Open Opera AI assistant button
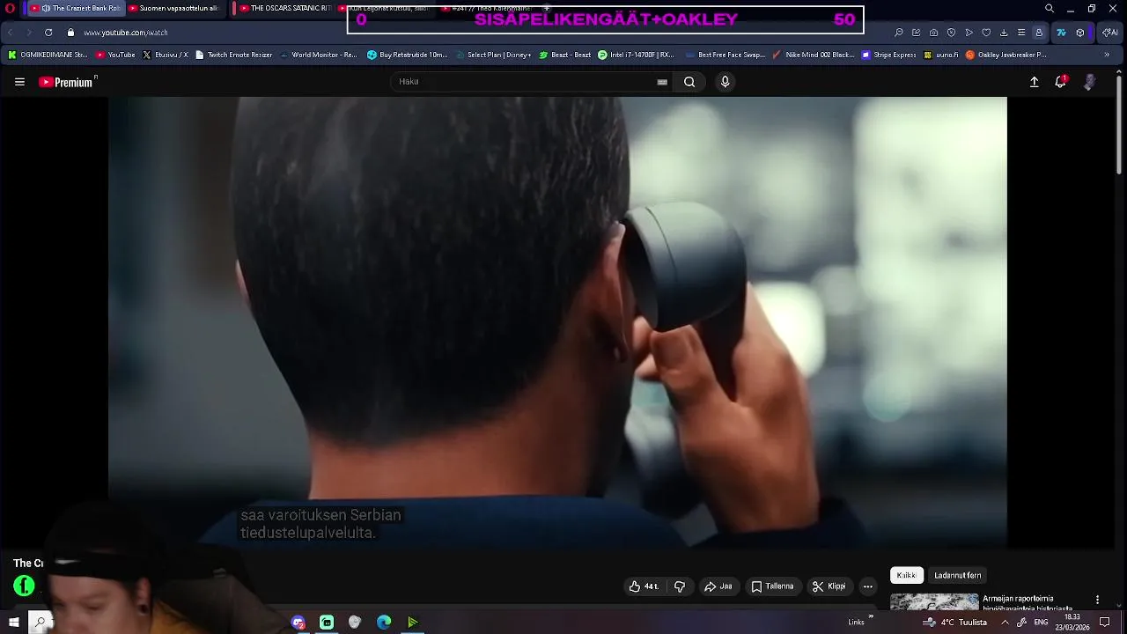Viewport: 1127px width, 634px height. tap(1110, 33)
